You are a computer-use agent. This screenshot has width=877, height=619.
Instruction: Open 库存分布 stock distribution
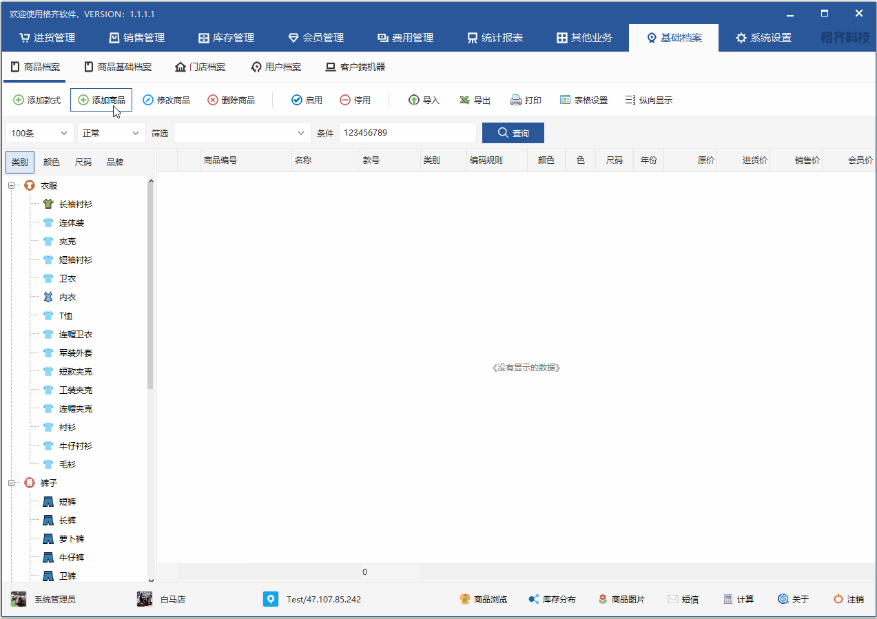click(552, 599)
